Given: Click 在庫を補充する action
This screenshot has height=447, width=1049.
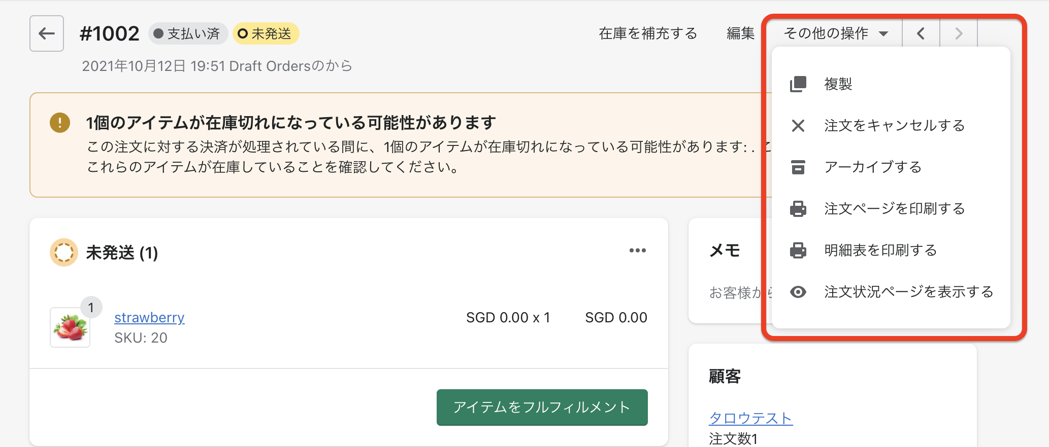Looking at the screenshot, I should pyautogui.click(x=648, y=33).
